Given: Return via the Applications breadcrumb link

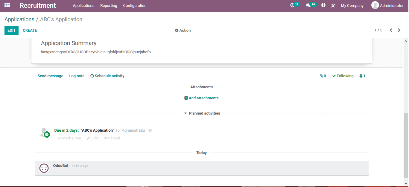Looking at the screenshot, I should pos(19,19).
